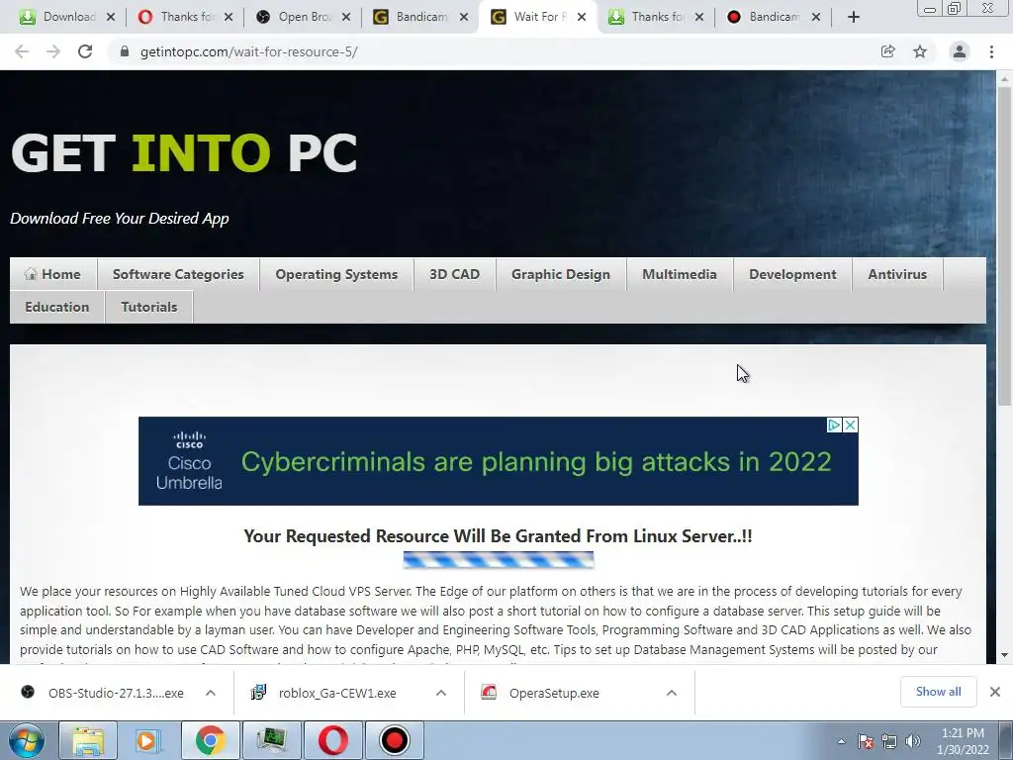Expand options for roblox_Ga-CEW1.exe download
Image resolution: width=1013 pixels, height=760 pixels.
tap(441, 693)
